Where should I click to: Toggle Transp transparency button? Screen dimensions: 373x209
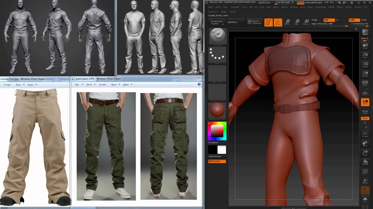tap(365, 181)
